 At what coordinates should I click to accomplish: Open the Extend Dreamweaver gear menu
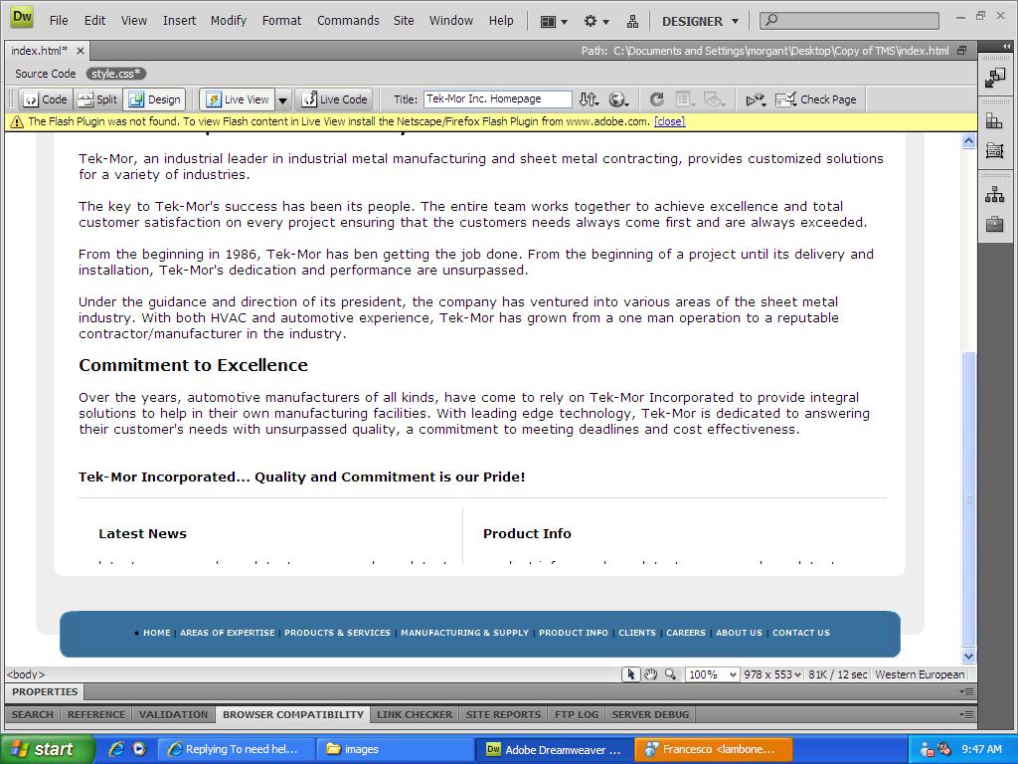(596, 22)
